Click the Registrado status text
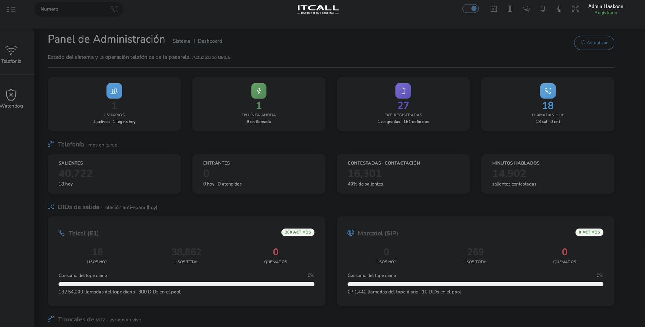 point(605,13)
